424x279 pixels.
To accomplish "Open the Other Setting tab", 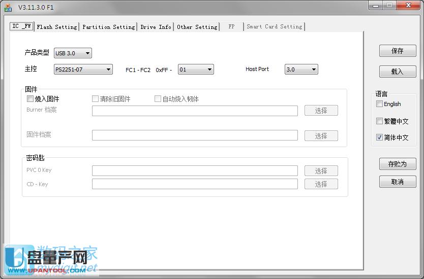I will tap(197, 27).
